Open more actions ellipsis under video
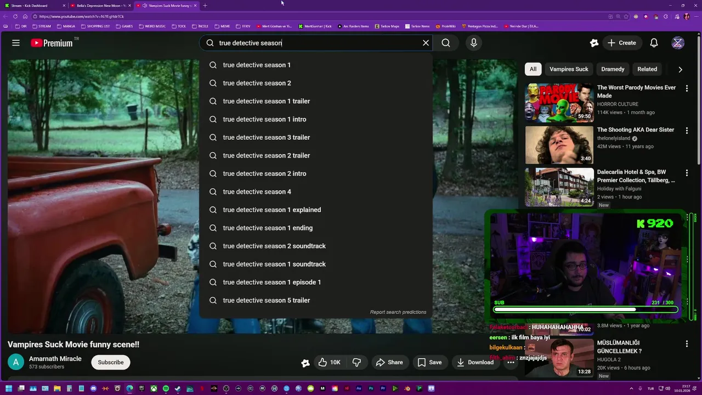Image resolution: width=702 pixels, height=395 pixels. pyautogui.click(x=511, y=362)
